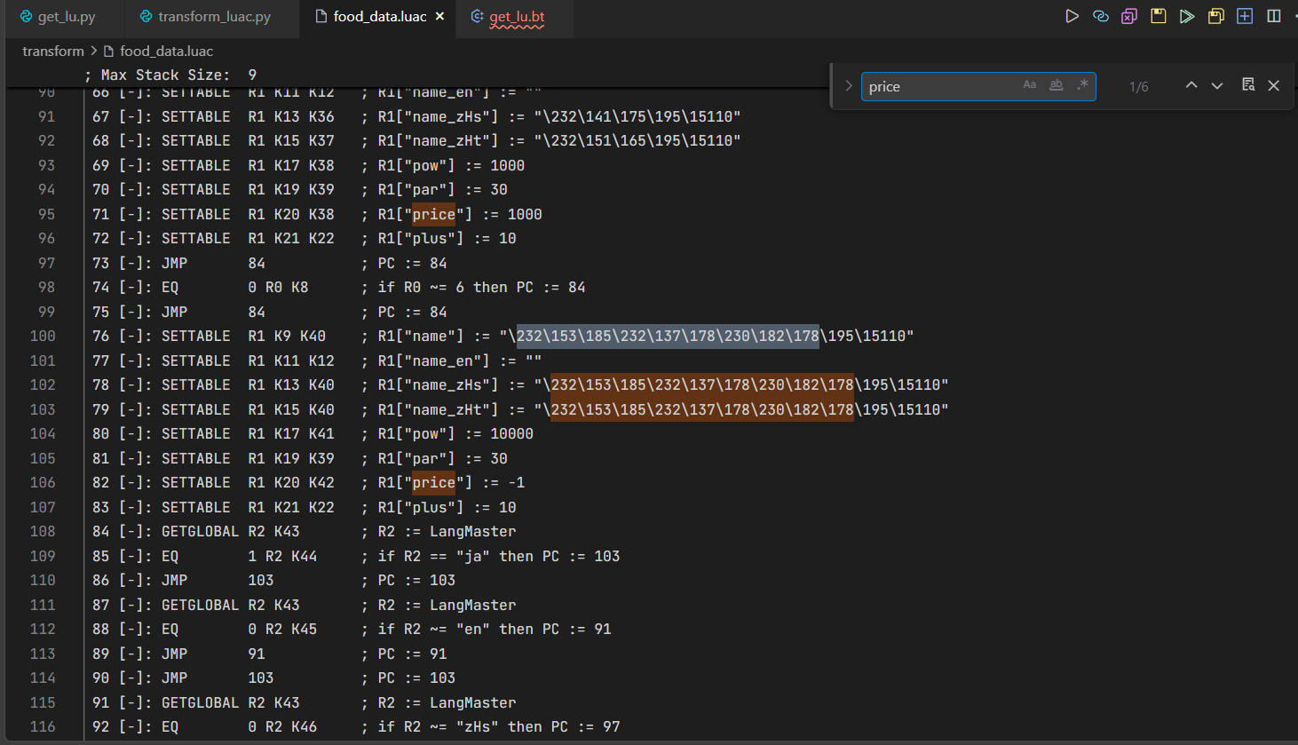Close the food_data.luac tab
Viewport: 1298px width, 745px height.
point(439,17)
